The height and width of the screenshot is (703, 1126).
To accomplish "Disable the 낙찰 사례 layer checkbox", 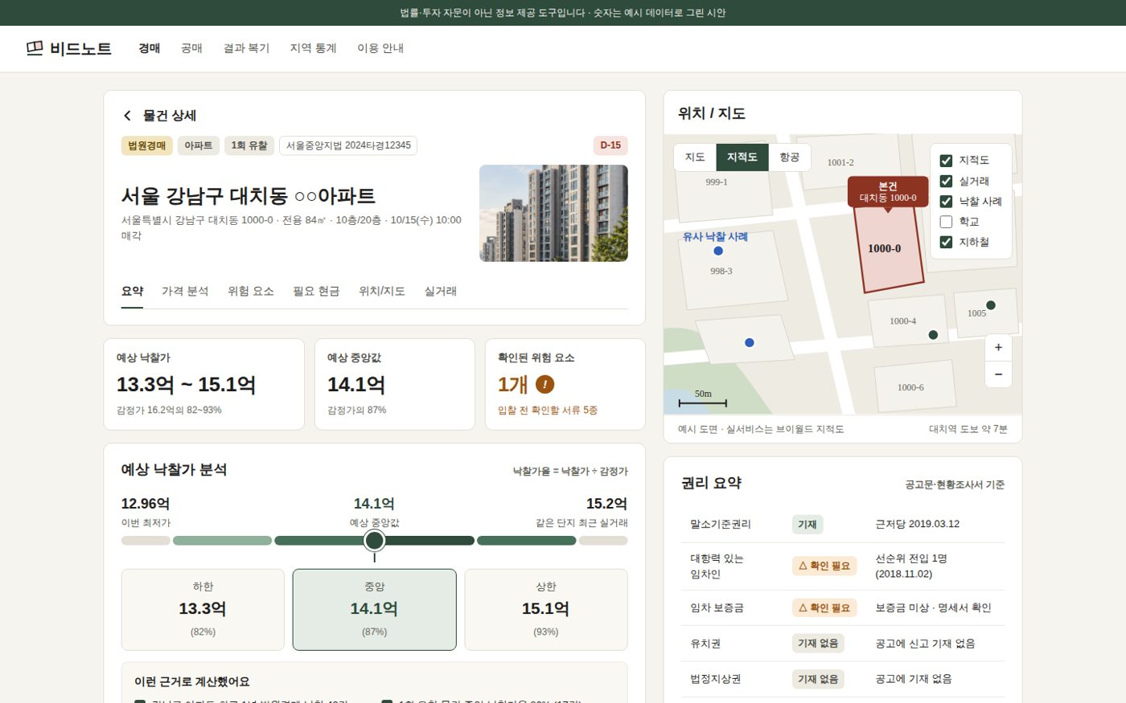I will (x=946, y=202).
